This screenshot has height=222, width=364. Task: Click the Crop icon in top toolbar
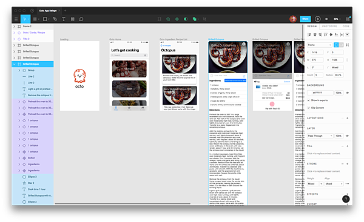pos(204,19)
